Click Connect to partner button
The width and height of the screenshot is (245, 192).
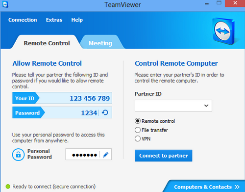pyautogui.click(x=163, y=156)
